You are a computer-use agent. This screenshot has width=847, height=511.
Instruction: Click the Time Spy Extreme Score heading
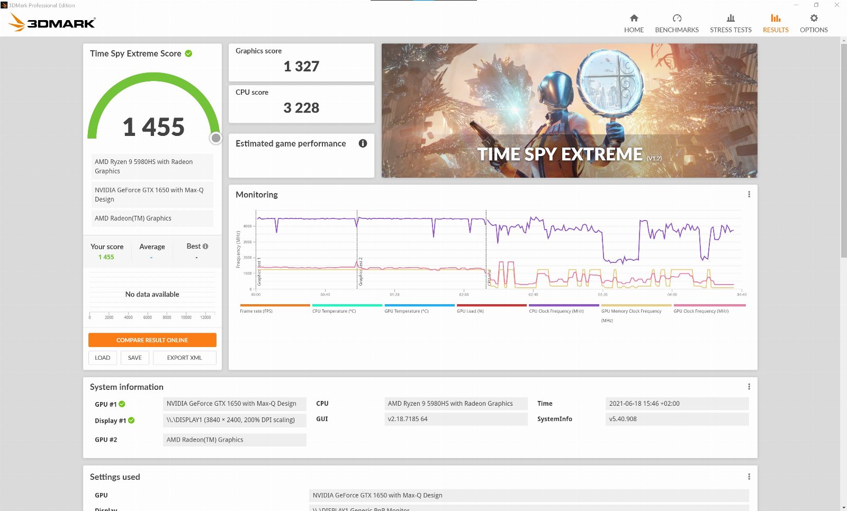click(136, 53)
